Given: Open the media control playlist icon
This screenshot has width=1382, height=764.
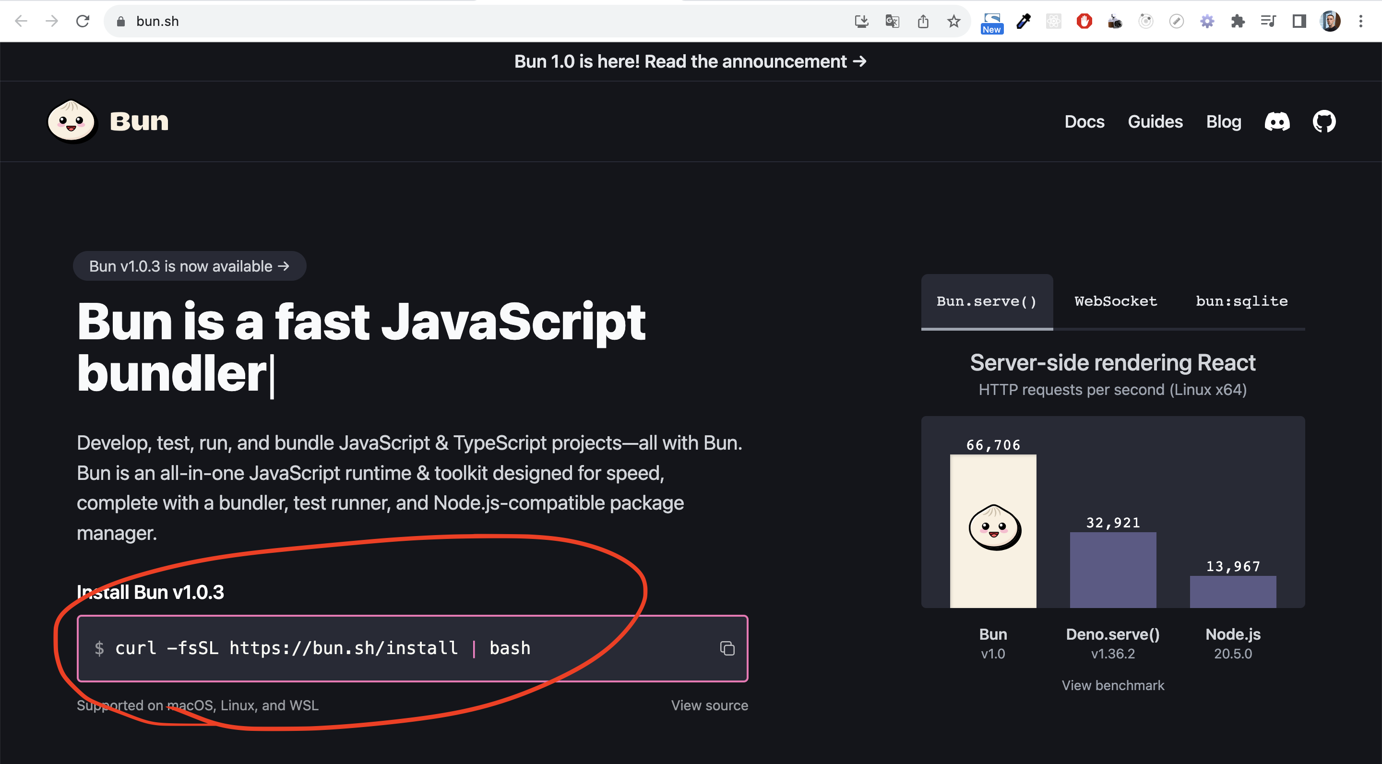Looking at the screenshot, I should click(x=1268, y=22).
